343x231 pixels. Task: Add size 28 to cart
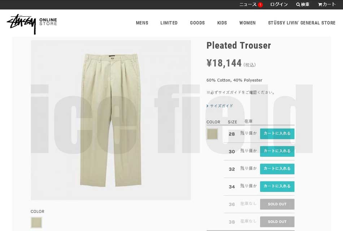pos(277,134)
